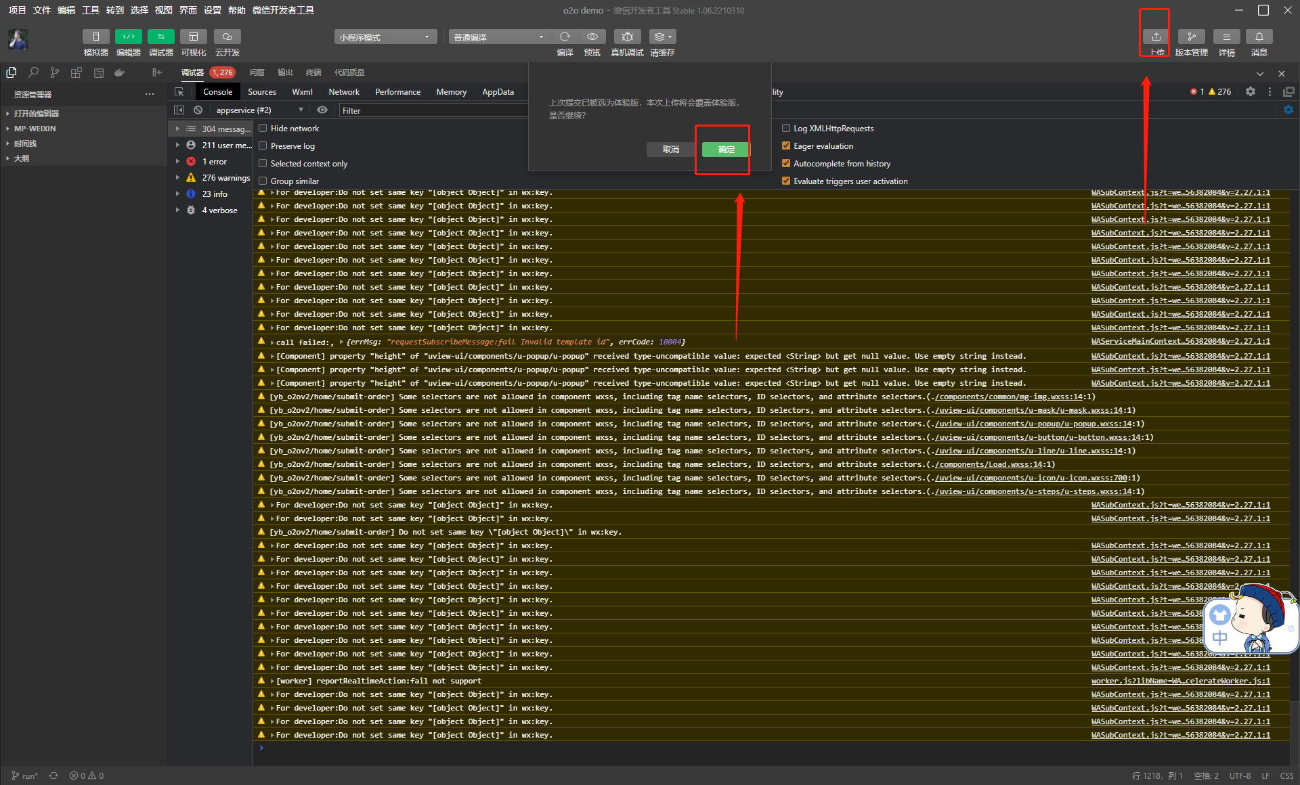Screen dimensions: 1300x785
Task: Click the Upload (上传) toolbar icon
Action: tap(1156, 37)
